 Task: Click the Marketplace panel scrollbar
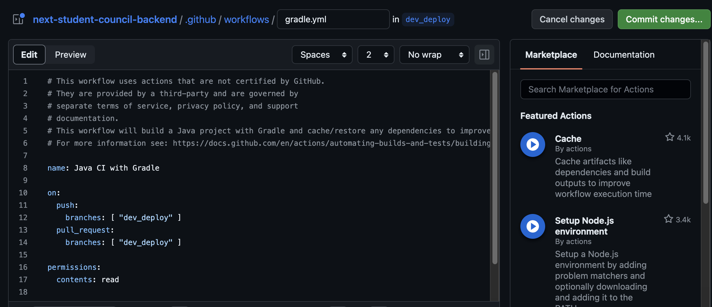point(706,122)
